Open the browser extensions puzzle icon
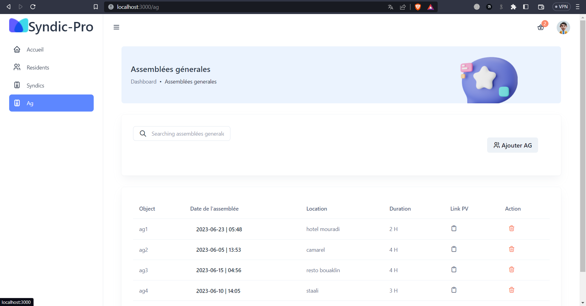 pyautogui.click(x=513, y=7)
